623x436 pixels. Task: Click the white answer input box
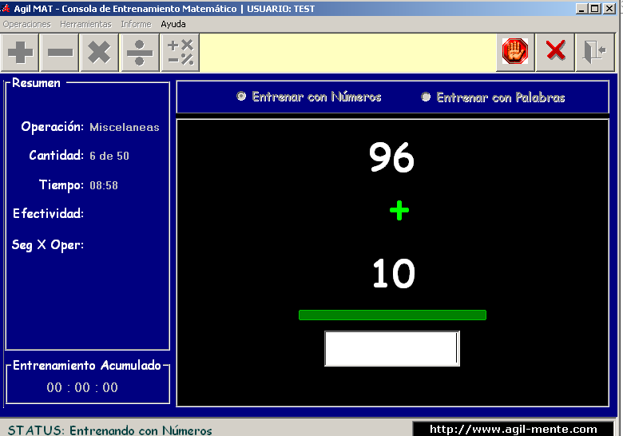[392, 349]
